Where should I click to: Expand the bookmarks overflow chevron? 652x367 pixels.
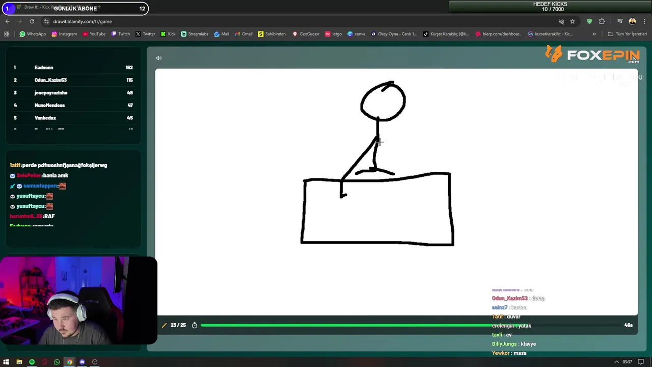(594, 34)
